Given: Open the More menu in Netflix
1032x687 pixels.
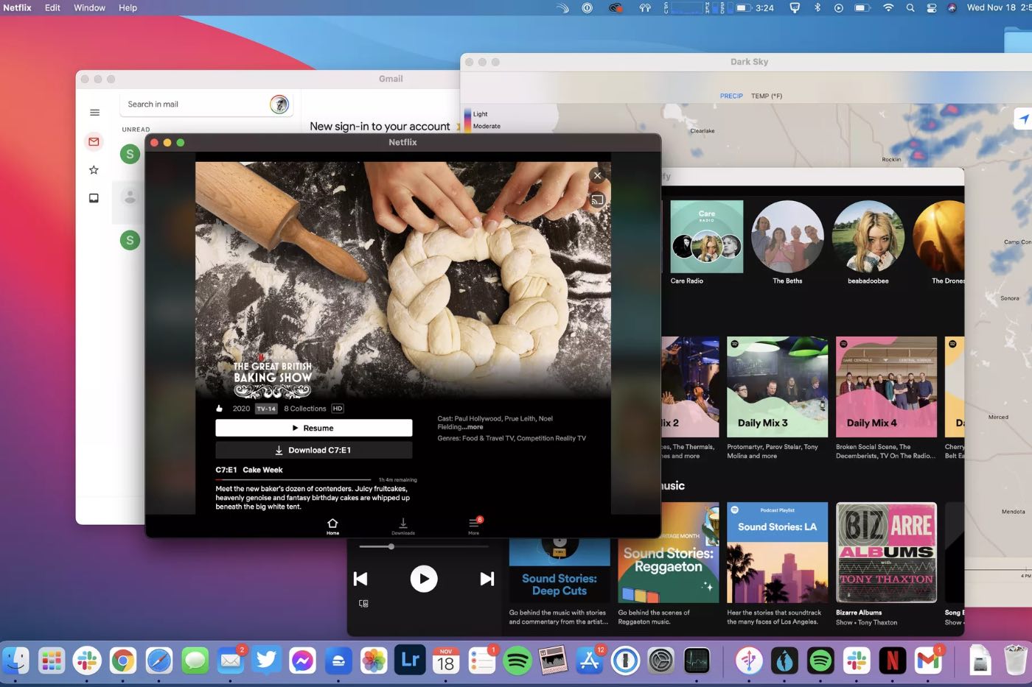Looking at the screenshot, I should point(474,525).
